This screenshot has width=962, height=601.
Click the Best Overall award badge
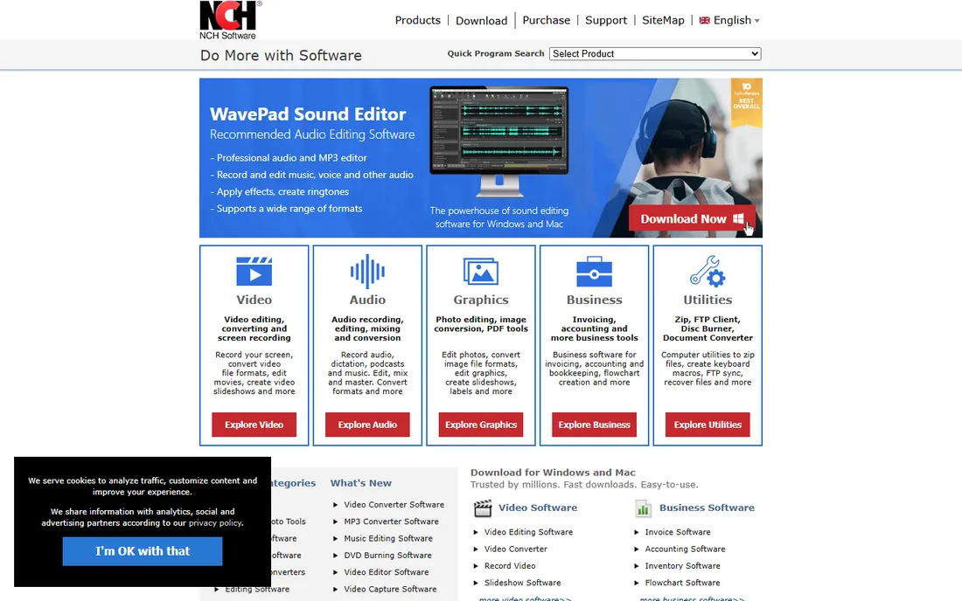[x=746, y=101]
